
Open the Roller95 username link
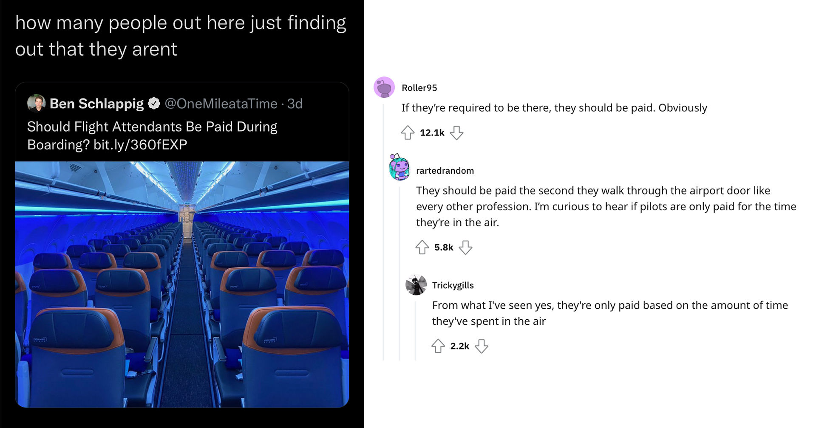click(419, 88)
